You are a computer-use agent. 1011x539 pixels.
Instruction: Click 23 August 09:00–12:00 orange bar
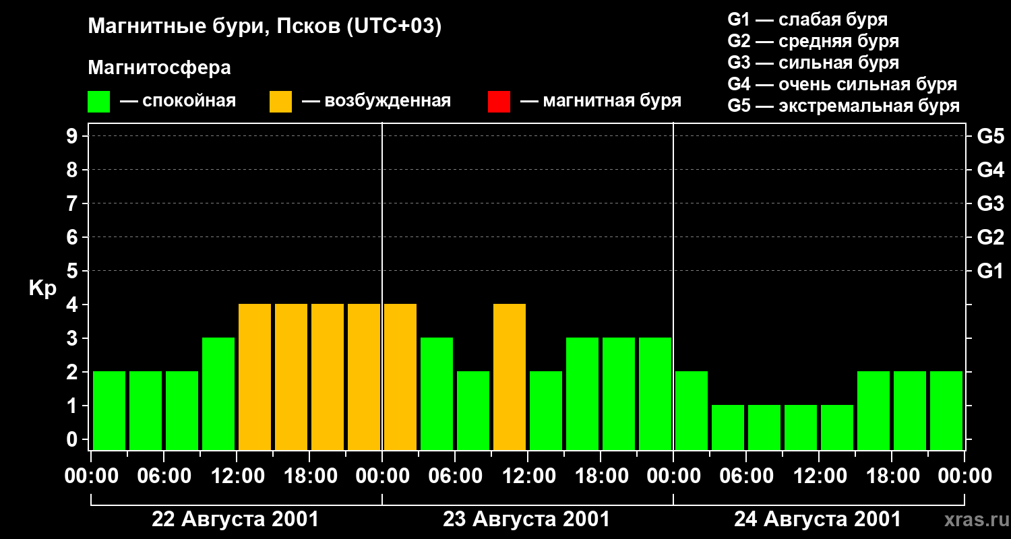(510, 377)
